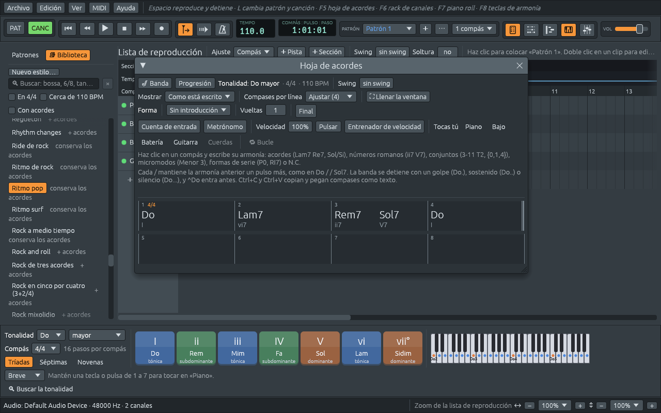This screenshot has width=661, height=413.
Task: Clear the library search with the x button
Action: click(107, 84)
